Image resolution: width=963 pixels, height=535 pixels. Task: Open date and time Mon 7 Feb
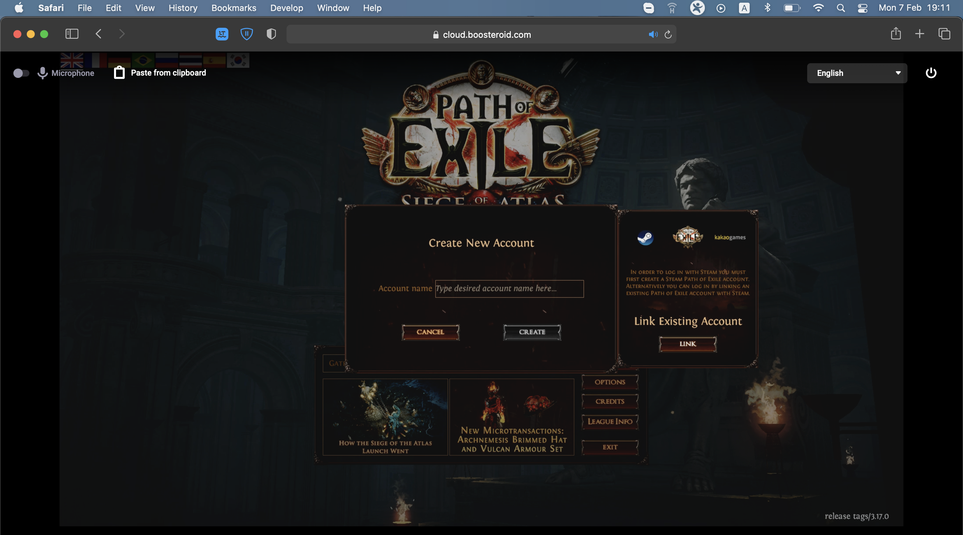(x=915, y=8)
